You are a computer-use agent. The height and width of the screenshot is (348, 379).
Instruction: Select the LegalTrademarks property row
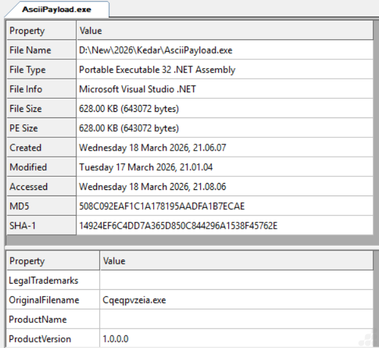coord(43,281)
